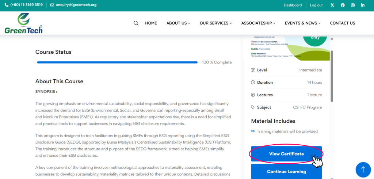
Task: Open the Instagram social icon
Action: pos(353,5)
